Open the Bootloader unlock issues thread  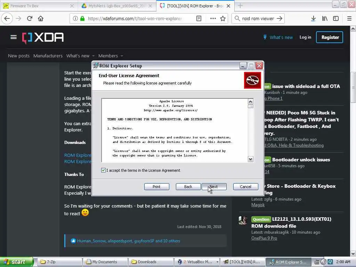click(301, 160)
